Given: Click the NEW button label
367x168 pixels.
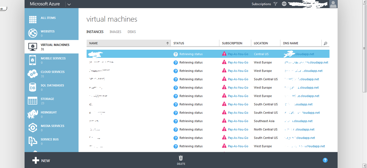Looking at the screenshot, I should (x=46, y=161).
